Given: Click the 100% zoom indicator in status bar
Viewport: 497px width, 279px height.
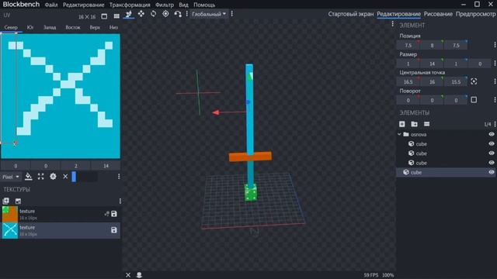Looking at the screenshot, I should (x=388, y=275).
